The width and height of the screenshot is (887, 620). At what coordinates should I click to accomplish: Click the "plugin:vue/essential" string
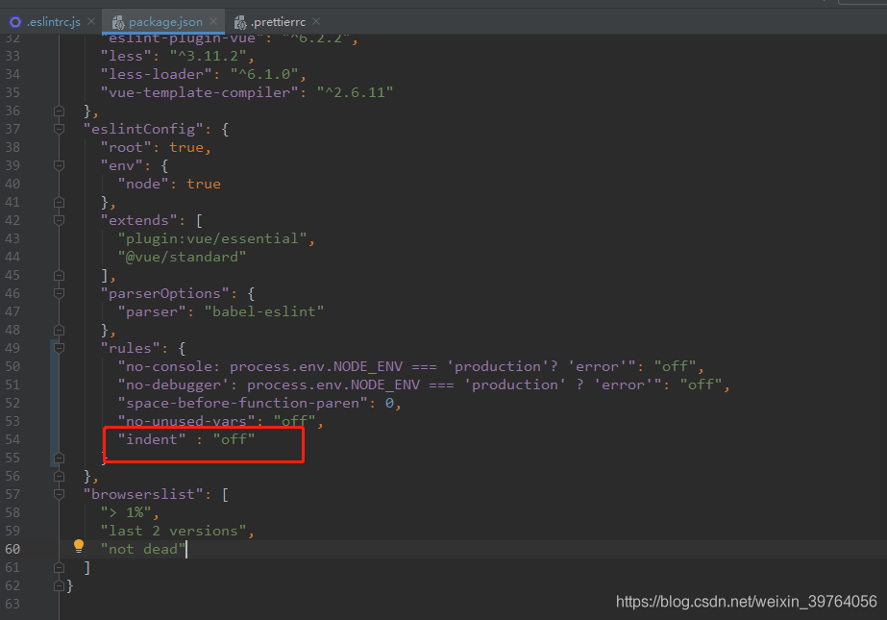[x=215, y=238]
